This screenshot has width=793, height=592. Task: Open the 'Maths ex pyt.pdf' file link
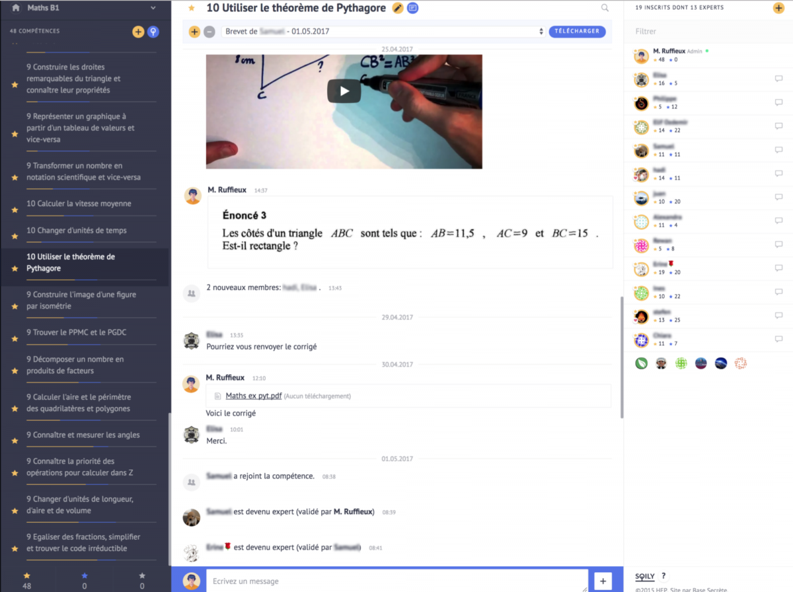(x=253, y=396)
